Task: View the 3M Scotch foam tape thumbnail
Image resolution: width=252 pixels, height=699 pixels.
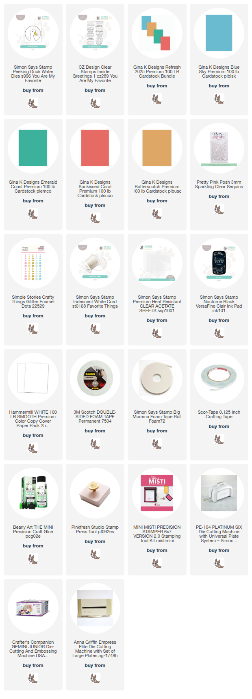Action: pyautogui.click(x=95, y=378)
